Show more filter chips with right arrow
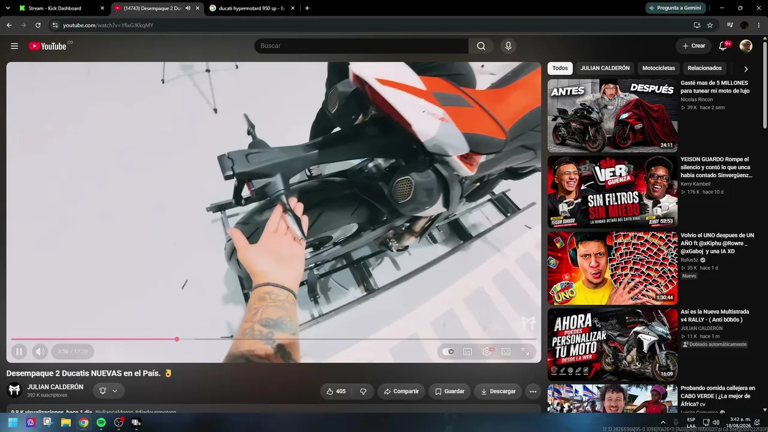Image resolution: width=768 pixels, height=432 pixels. [746, 69]
